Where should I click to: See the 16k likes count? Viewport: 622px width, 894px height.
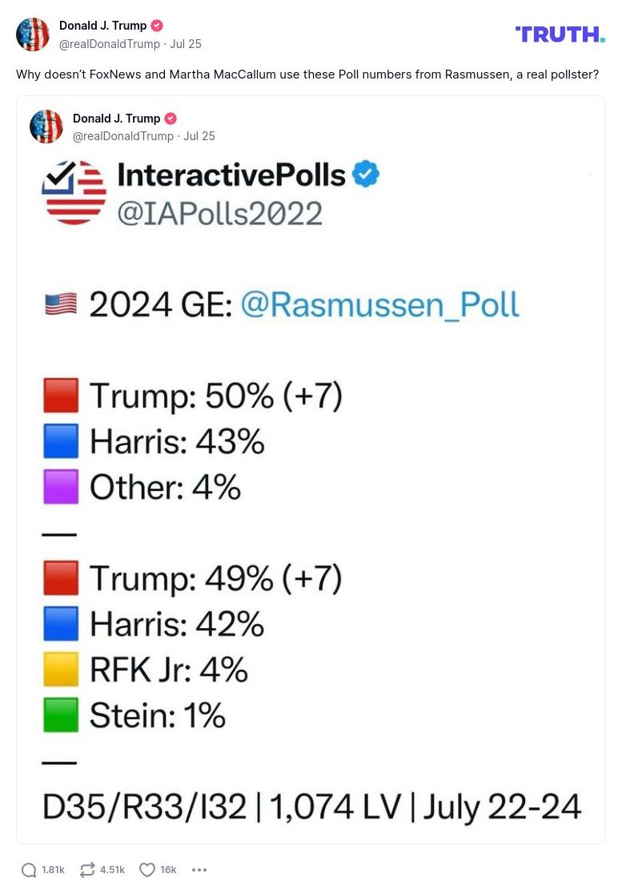[169, 869]
